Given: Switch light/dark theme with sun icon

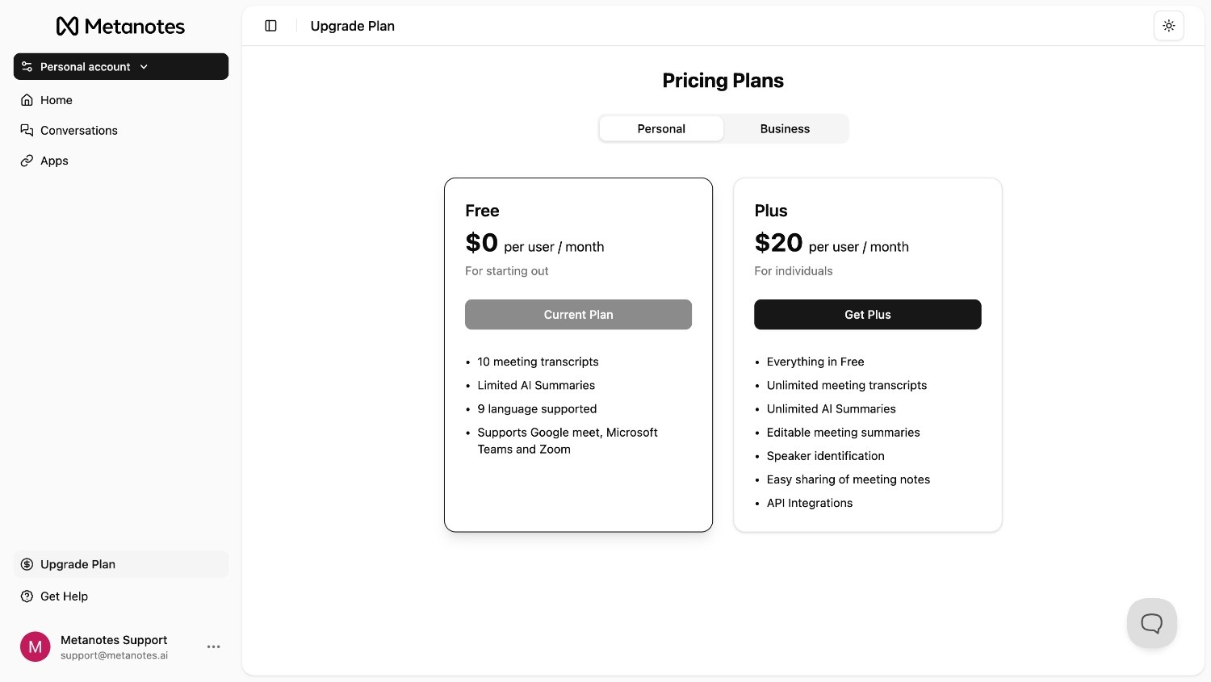Looking at the screenshot, I should [x=1168, y=26].
